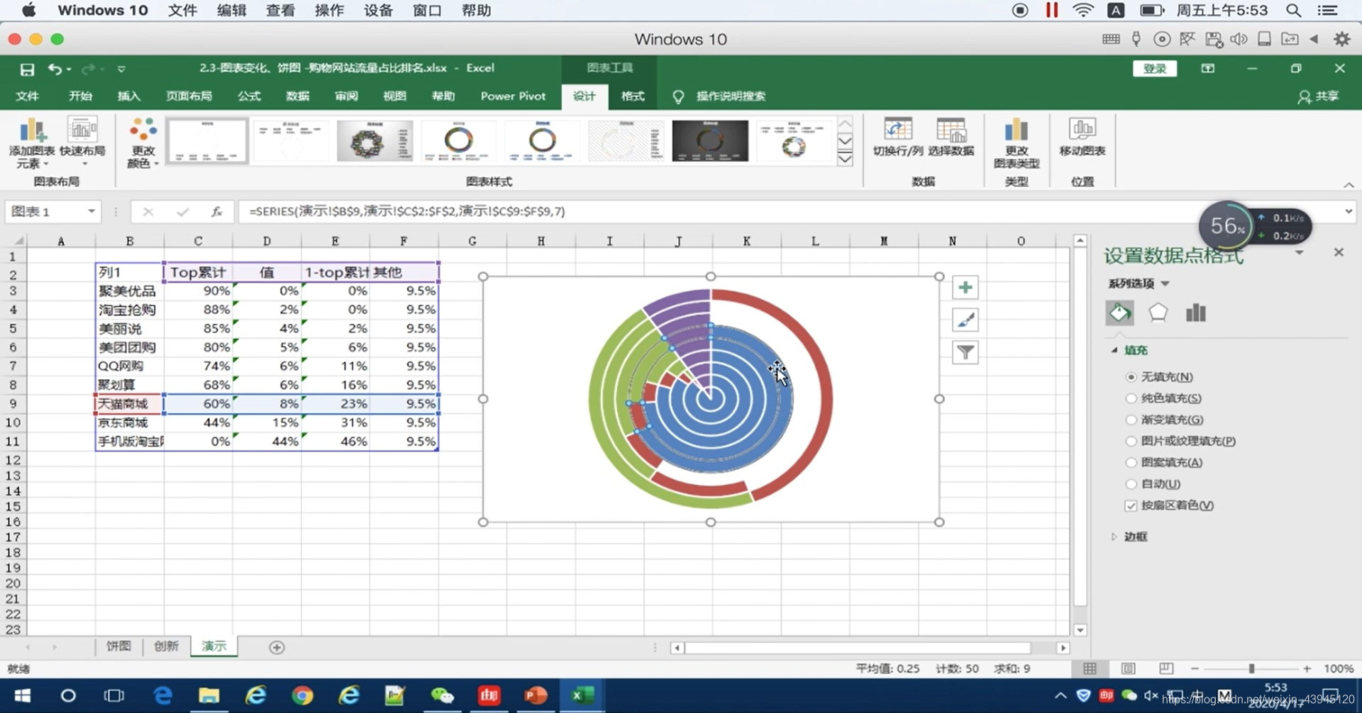This screenshot has width=1362, height=713.
Task: Open Customize Quick Access Toolbar dropdown
Action: pos(121,69)
